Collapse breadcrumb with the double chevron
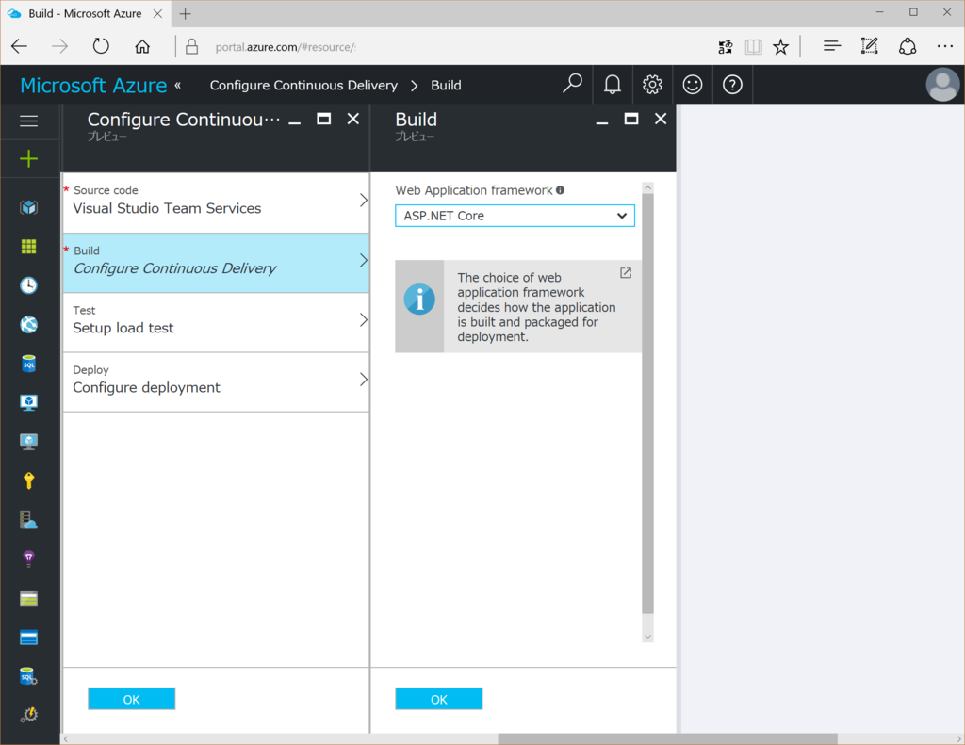The width and height of the screenshot is (965, 745). pyautogui.click(x=178, y=85)
